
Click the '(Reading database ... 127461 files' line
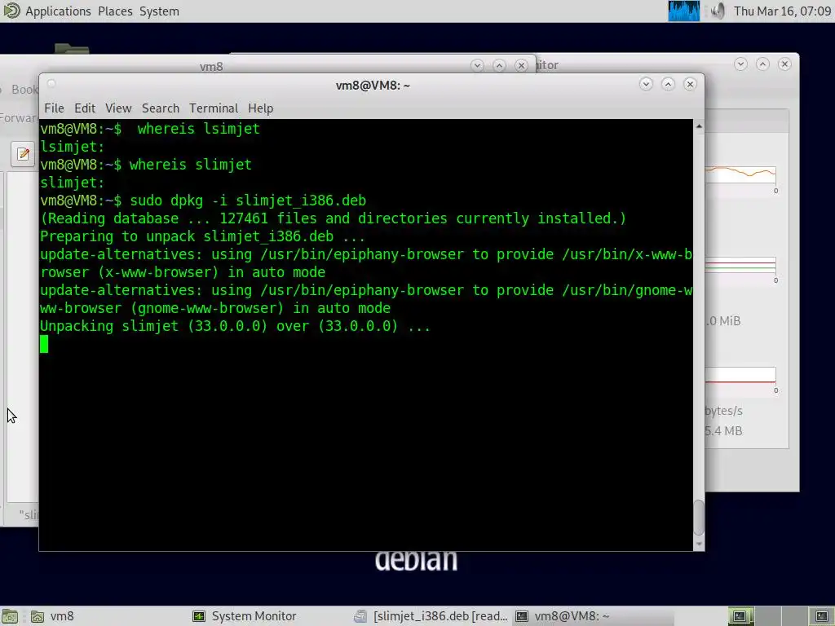coord(333,218)
